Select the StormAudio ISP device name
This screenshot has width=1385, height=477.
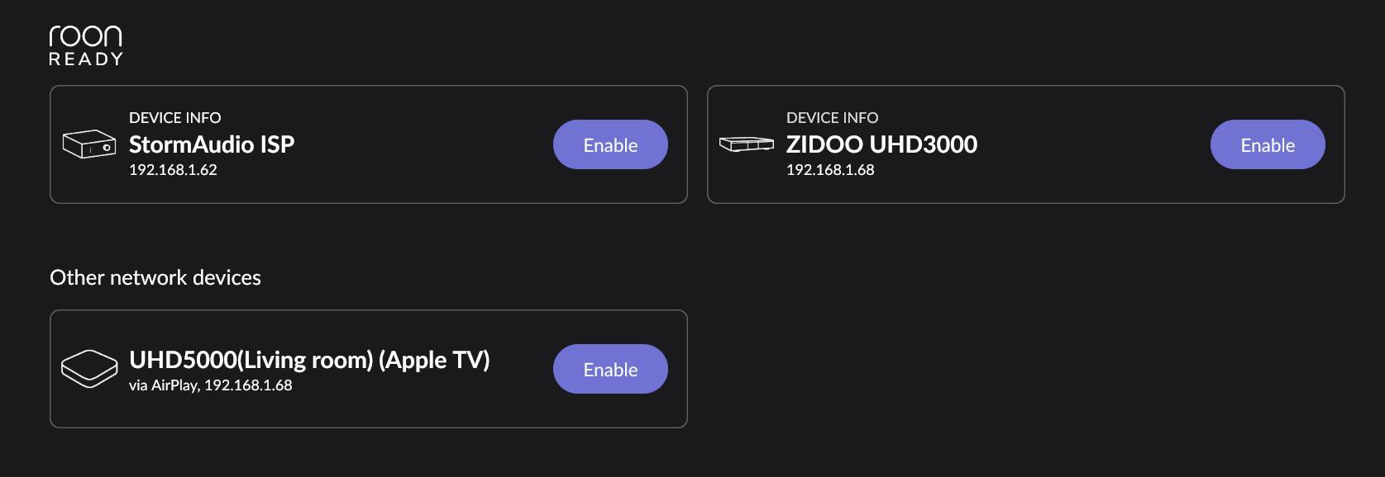pyautogui.click(x=212, y=144)
